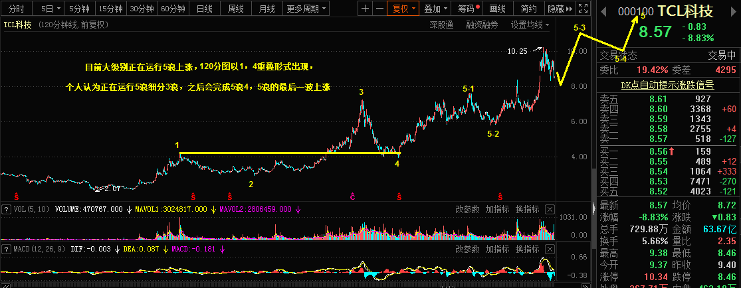Switch to 30分钟 chart

[x=142, y=8]
